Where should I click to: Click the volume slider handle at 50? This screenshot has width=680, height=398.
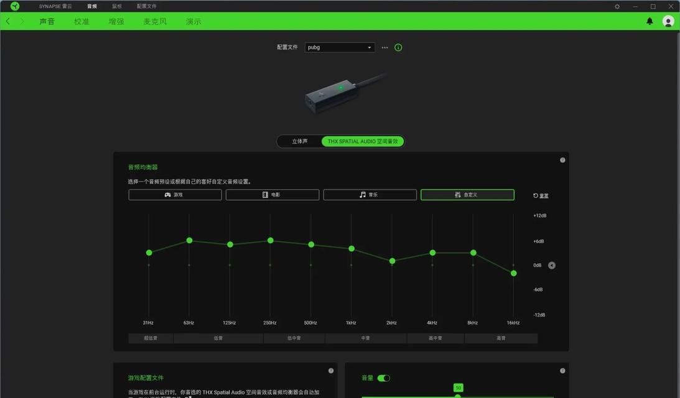tap(457, 396)
